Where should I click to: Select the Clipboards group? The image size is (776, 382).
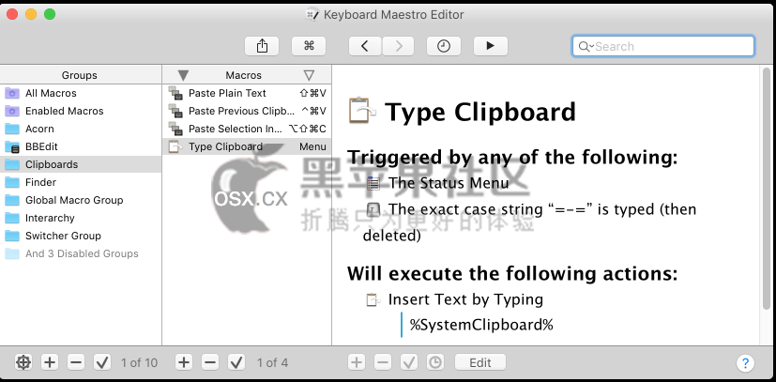(x=81, y=164)
